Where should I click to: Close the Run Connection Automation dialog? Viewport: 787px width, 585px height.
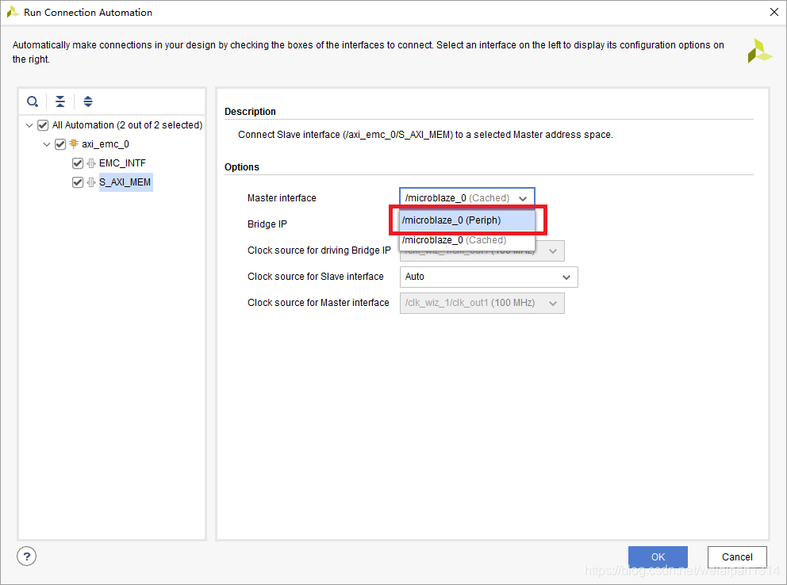point(774,12)
